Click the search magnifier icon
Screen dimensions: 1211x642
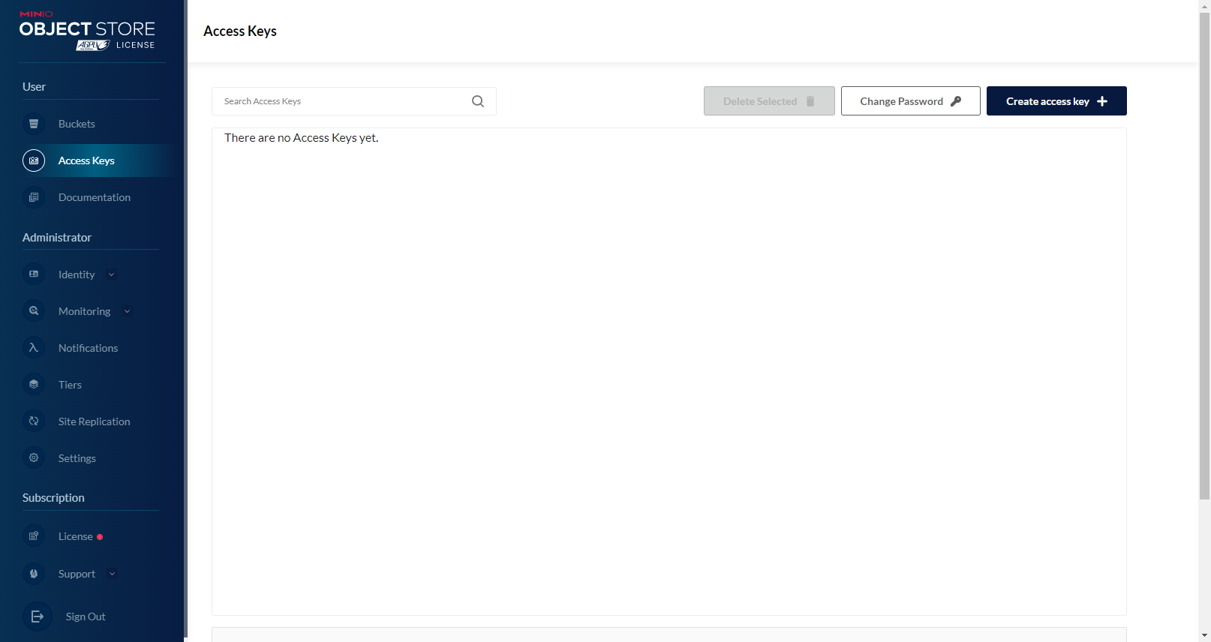[478, 101]
